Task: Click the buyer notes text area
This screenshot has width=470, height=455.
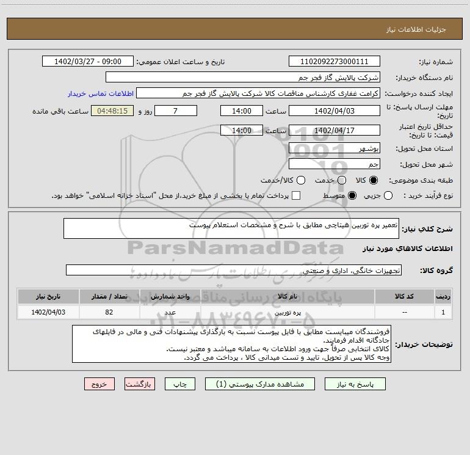Action: 231,344
